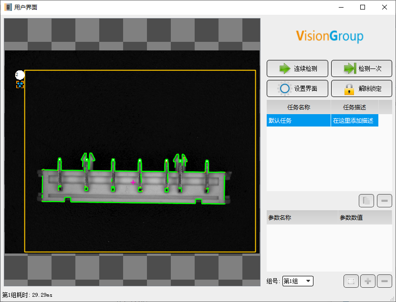
Task: Click the copy task icon below task list
Action: (366, 201)
